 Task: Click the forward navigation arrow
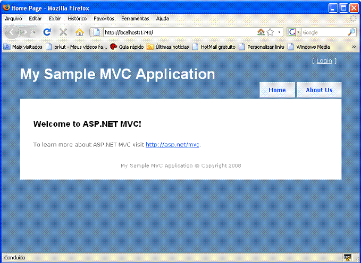pos(25,32)
